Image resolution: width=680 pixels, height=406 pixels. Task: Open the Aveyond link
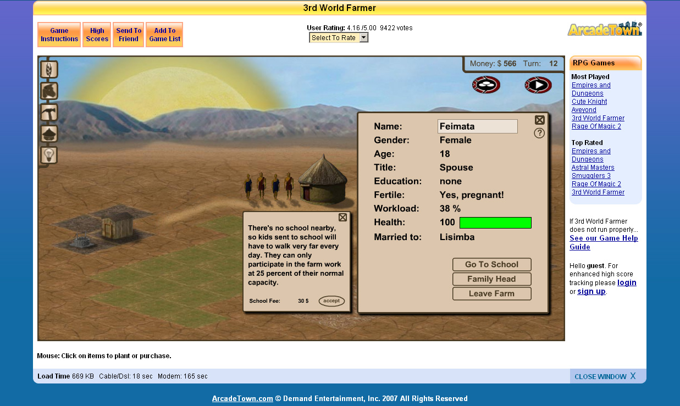coord(584,110)
